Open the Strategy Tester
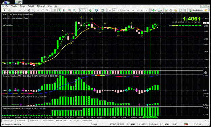 (185, 10)
